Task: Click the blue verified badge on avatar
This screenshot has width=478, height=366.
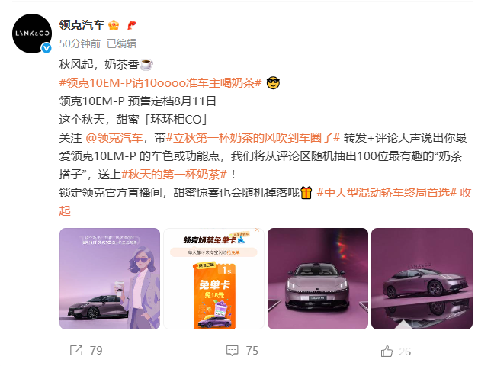Action: click(x=47, y=48)
